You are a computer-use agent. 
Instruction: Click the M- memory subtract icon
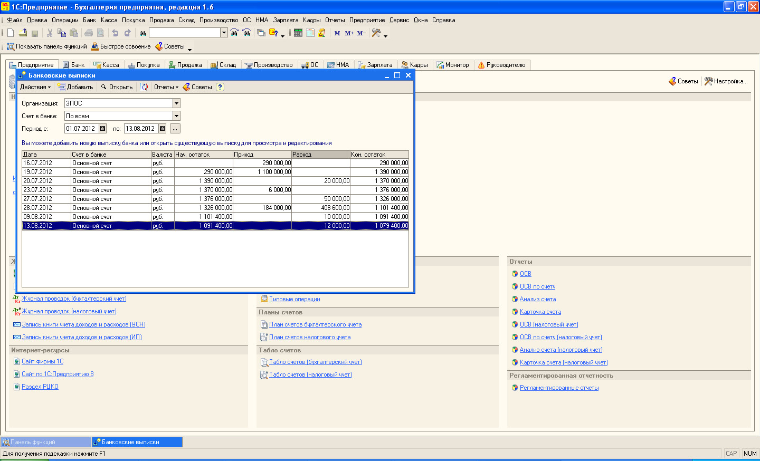[362, 33]
